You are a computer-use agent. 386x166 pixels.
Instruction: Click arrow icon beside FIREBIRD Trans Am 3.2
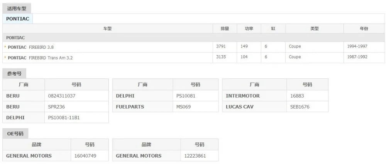point(5,58)
